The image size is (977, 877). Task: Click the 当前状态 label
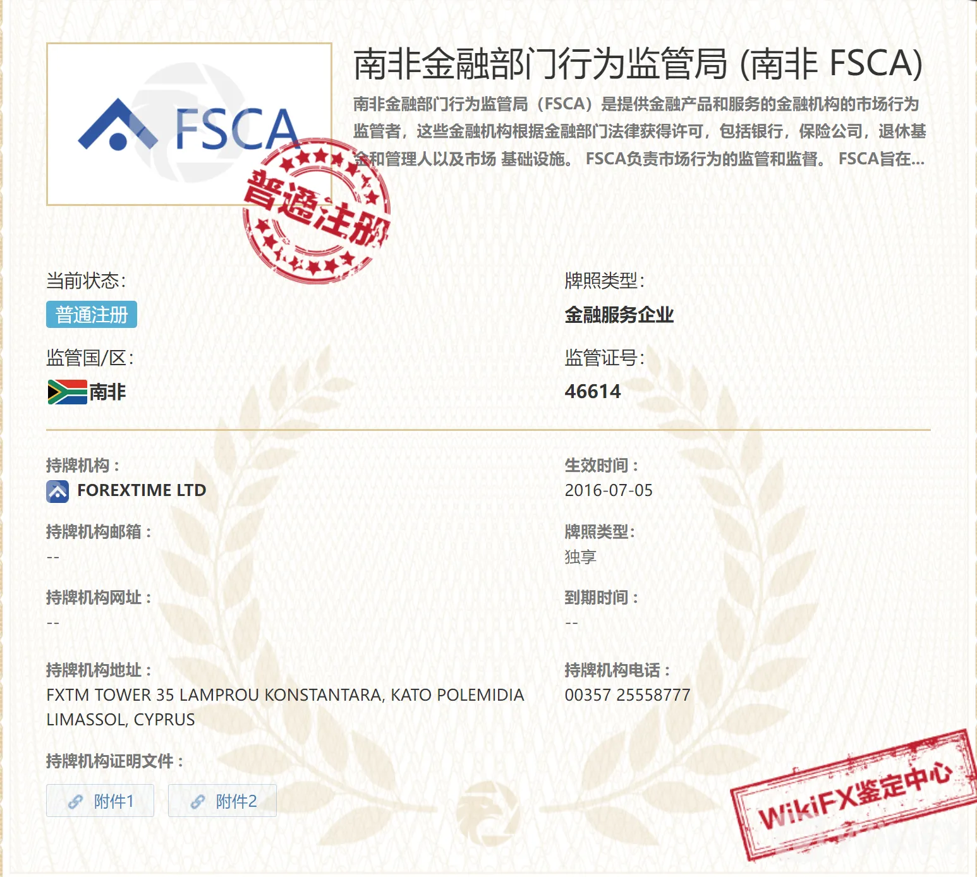(x=86, y=281)
